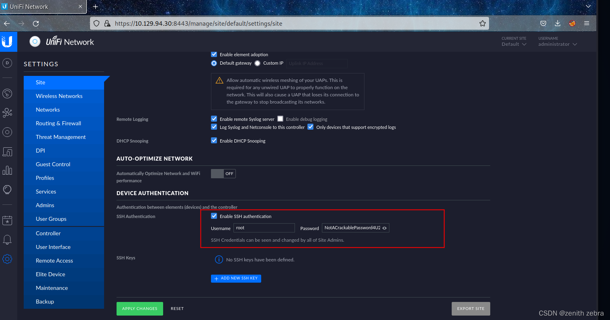This screenshot has height=320, width=610.
Task: Open Wireless Networks settings
Action: (x=64, y=96)
